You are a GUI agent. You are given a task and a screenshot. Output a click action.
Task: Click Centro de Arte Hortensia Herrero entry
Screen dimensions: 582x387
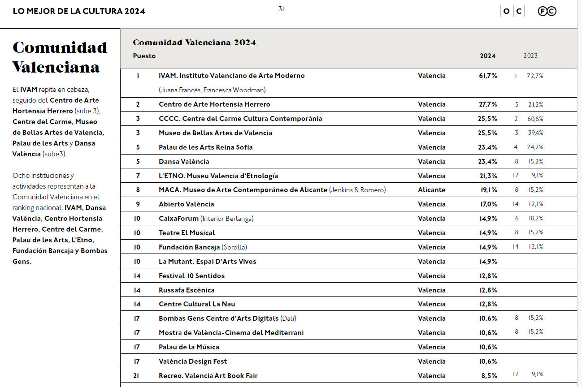point(214,104)
